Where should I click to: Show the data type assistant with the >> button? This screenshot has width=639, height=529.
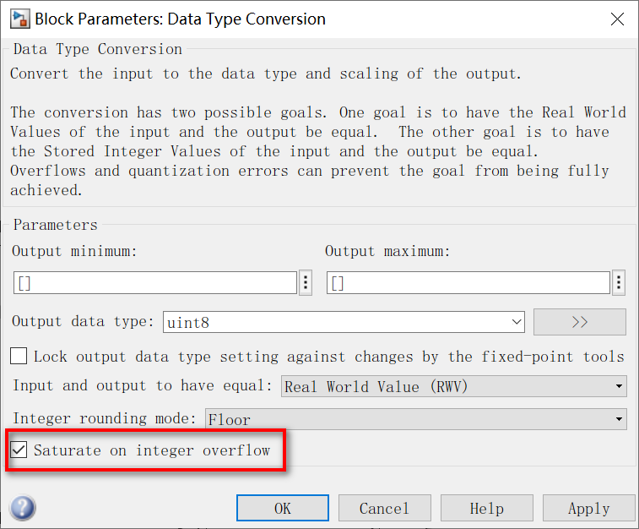coord(580,322)
